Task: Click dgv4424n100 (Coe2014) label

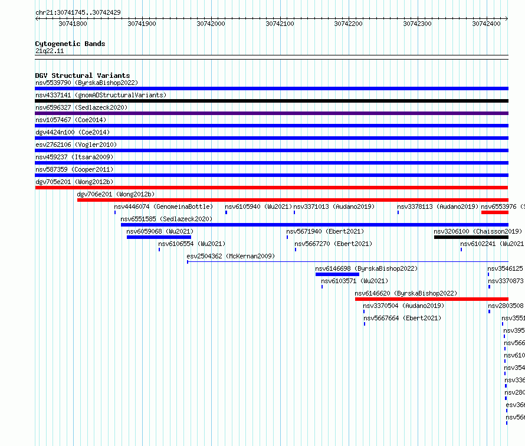Action: pyautogui.click(x=73, y=132)
